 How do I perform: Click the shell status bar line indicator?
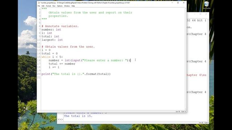pos(201,123)
